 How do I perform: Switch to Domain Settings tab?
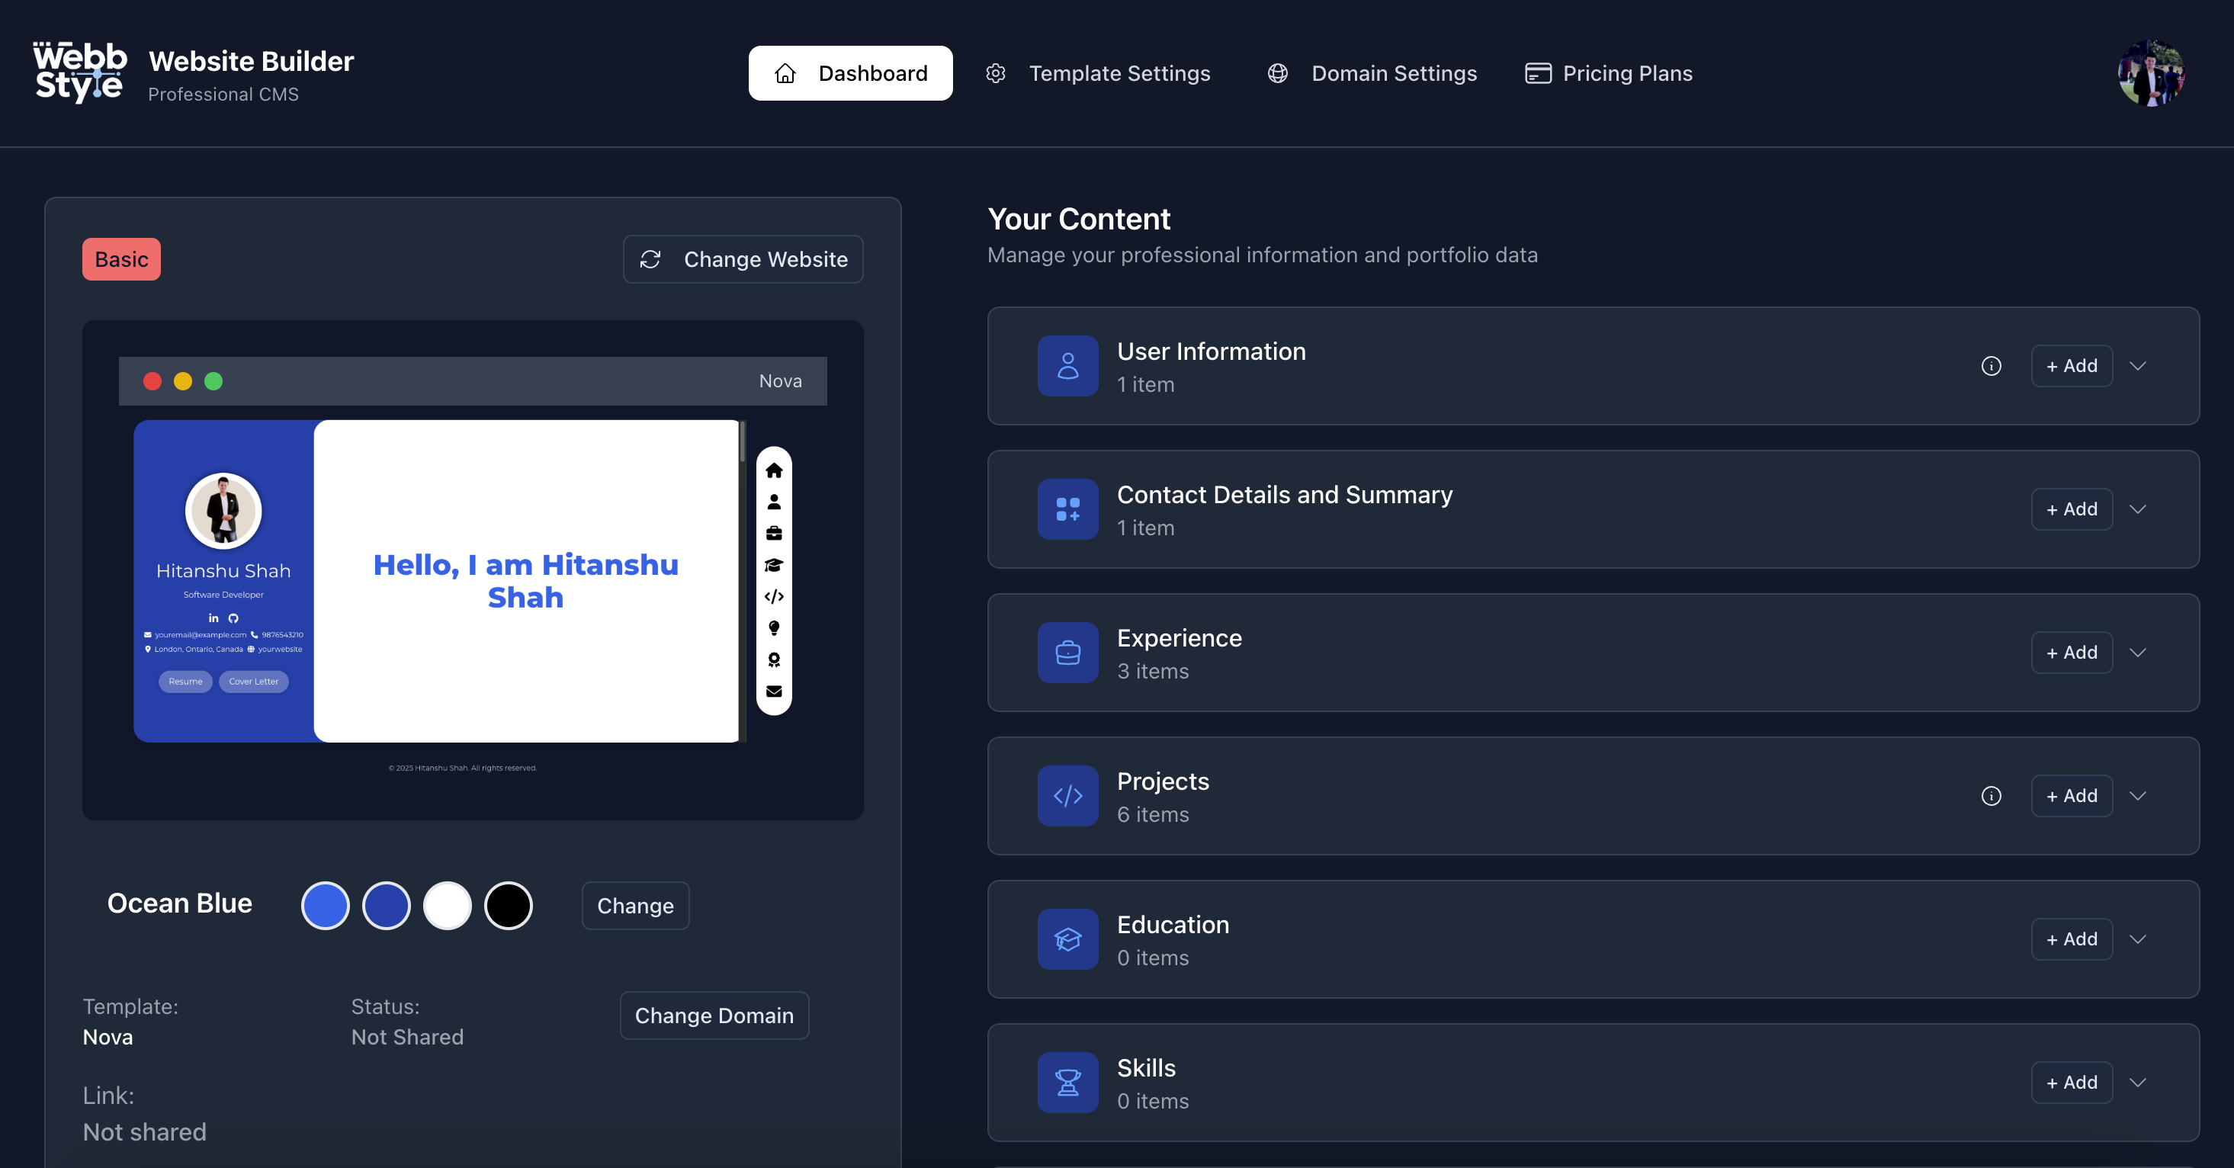[x=1372, y=73]
